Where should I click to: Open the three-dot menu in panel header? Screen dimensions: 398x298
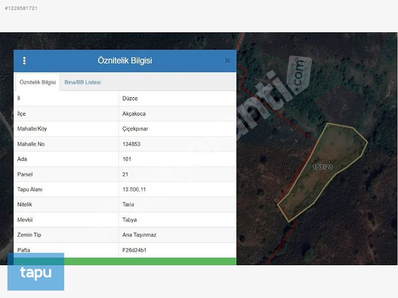pyautogui.click(x=24, y=61)
